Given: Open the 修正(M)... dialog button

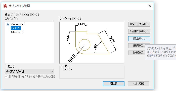Looking at the screenshot, I should [139, 38].
